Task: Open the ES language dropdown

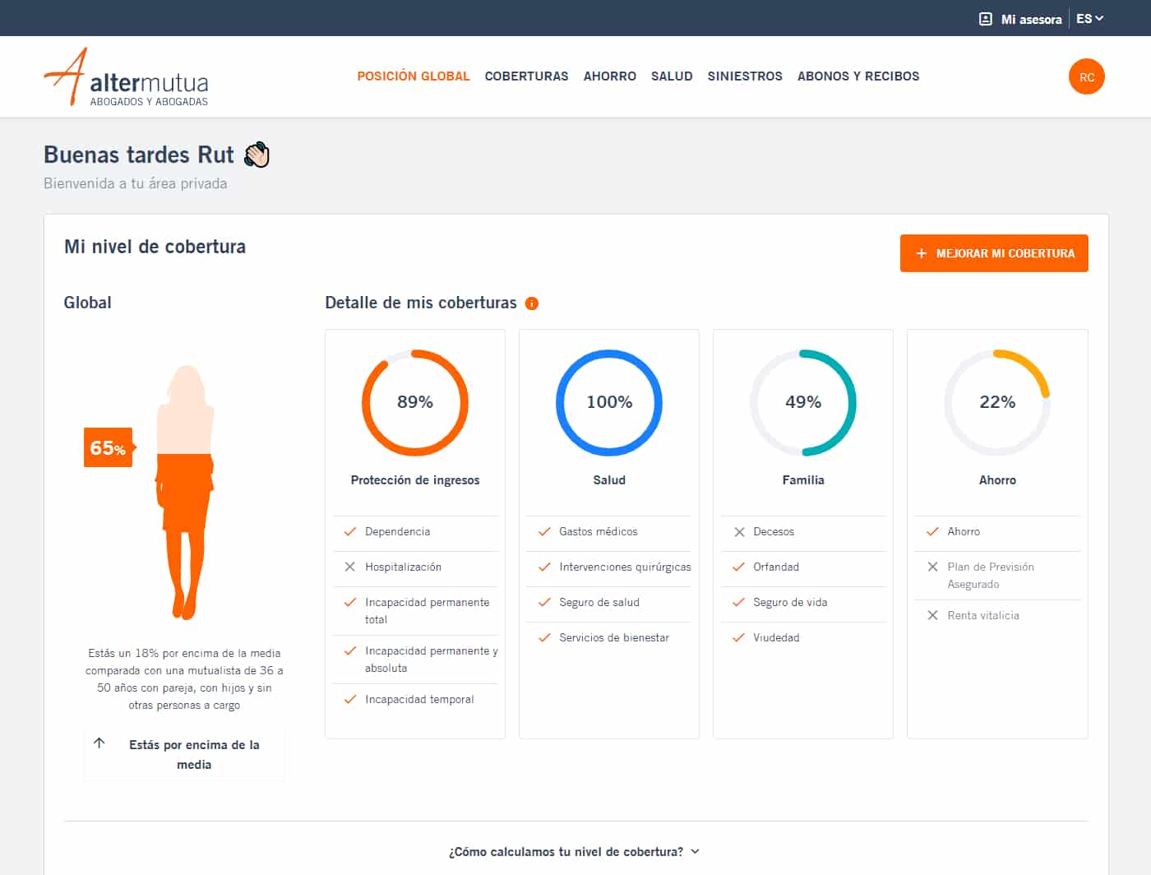Action: click(1089, 18)
